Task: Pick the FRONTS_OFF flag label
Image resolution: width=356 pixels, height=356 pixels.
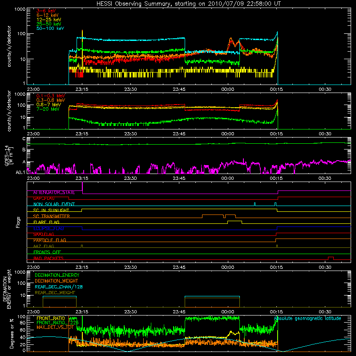Action: (47, 252)
